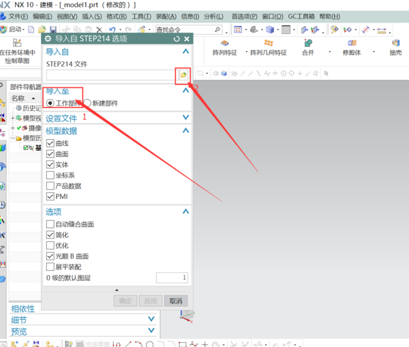Open the Assemblies menu (装配)
409x347 pixels.
(166, 16)
